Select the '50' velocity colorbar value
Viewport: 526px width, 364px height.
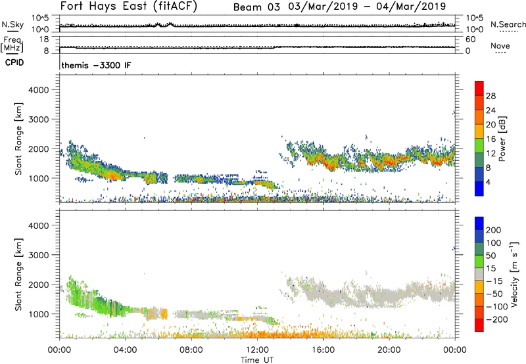click(490, 256)
